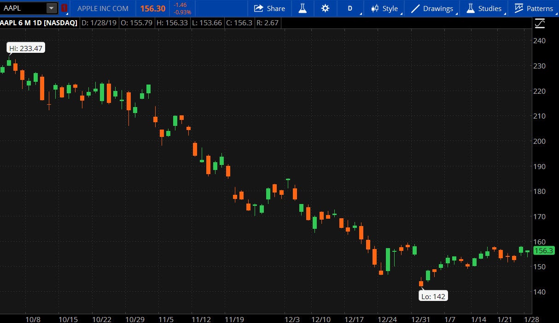Click the H: 156.33 high value

point(172,23)
